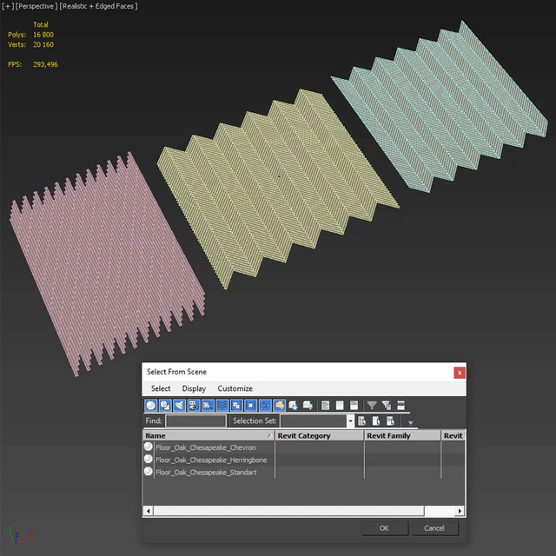The height and width of the screenshot is (556, 556).
Task: Click the Display Helpers icon
Action: pos(208,405)
